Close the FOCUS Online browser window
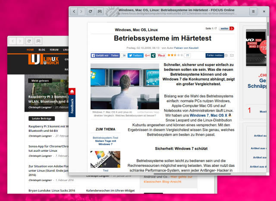The height and width of the screenshot is (201, 276). pyautogui.click(x=264, y=12)
